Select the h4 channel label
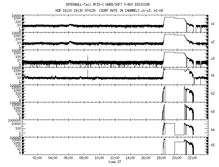 pos(214,128)
